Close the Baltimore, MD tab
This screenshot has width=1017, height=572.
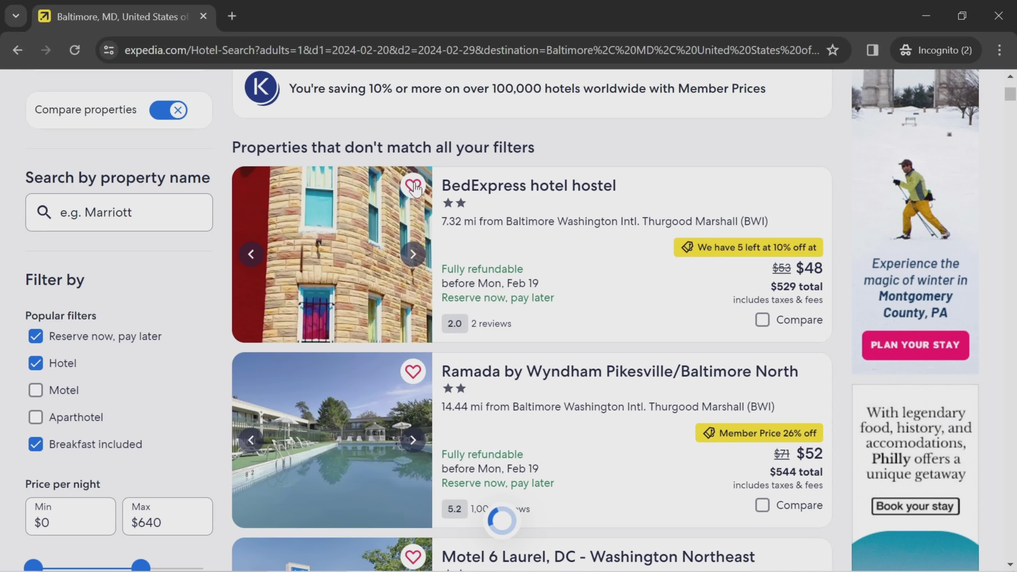[x=203, y=16]
